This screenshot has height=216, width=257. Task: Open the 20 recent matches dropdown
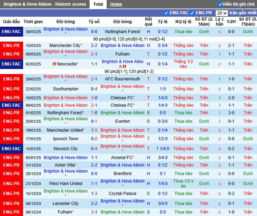coord(221,13)
